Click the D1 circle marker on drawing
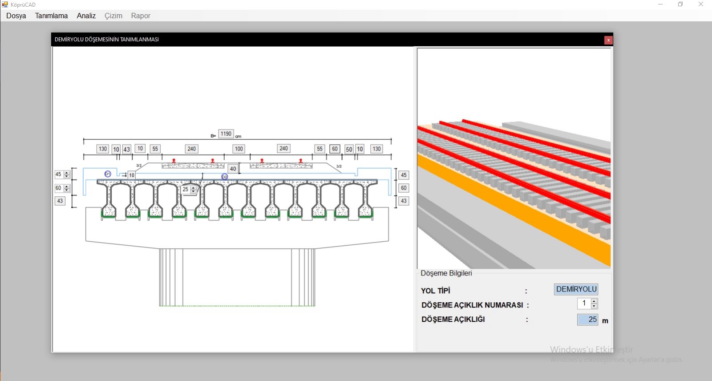Screen dimensions: 712x381 (108, 174)
